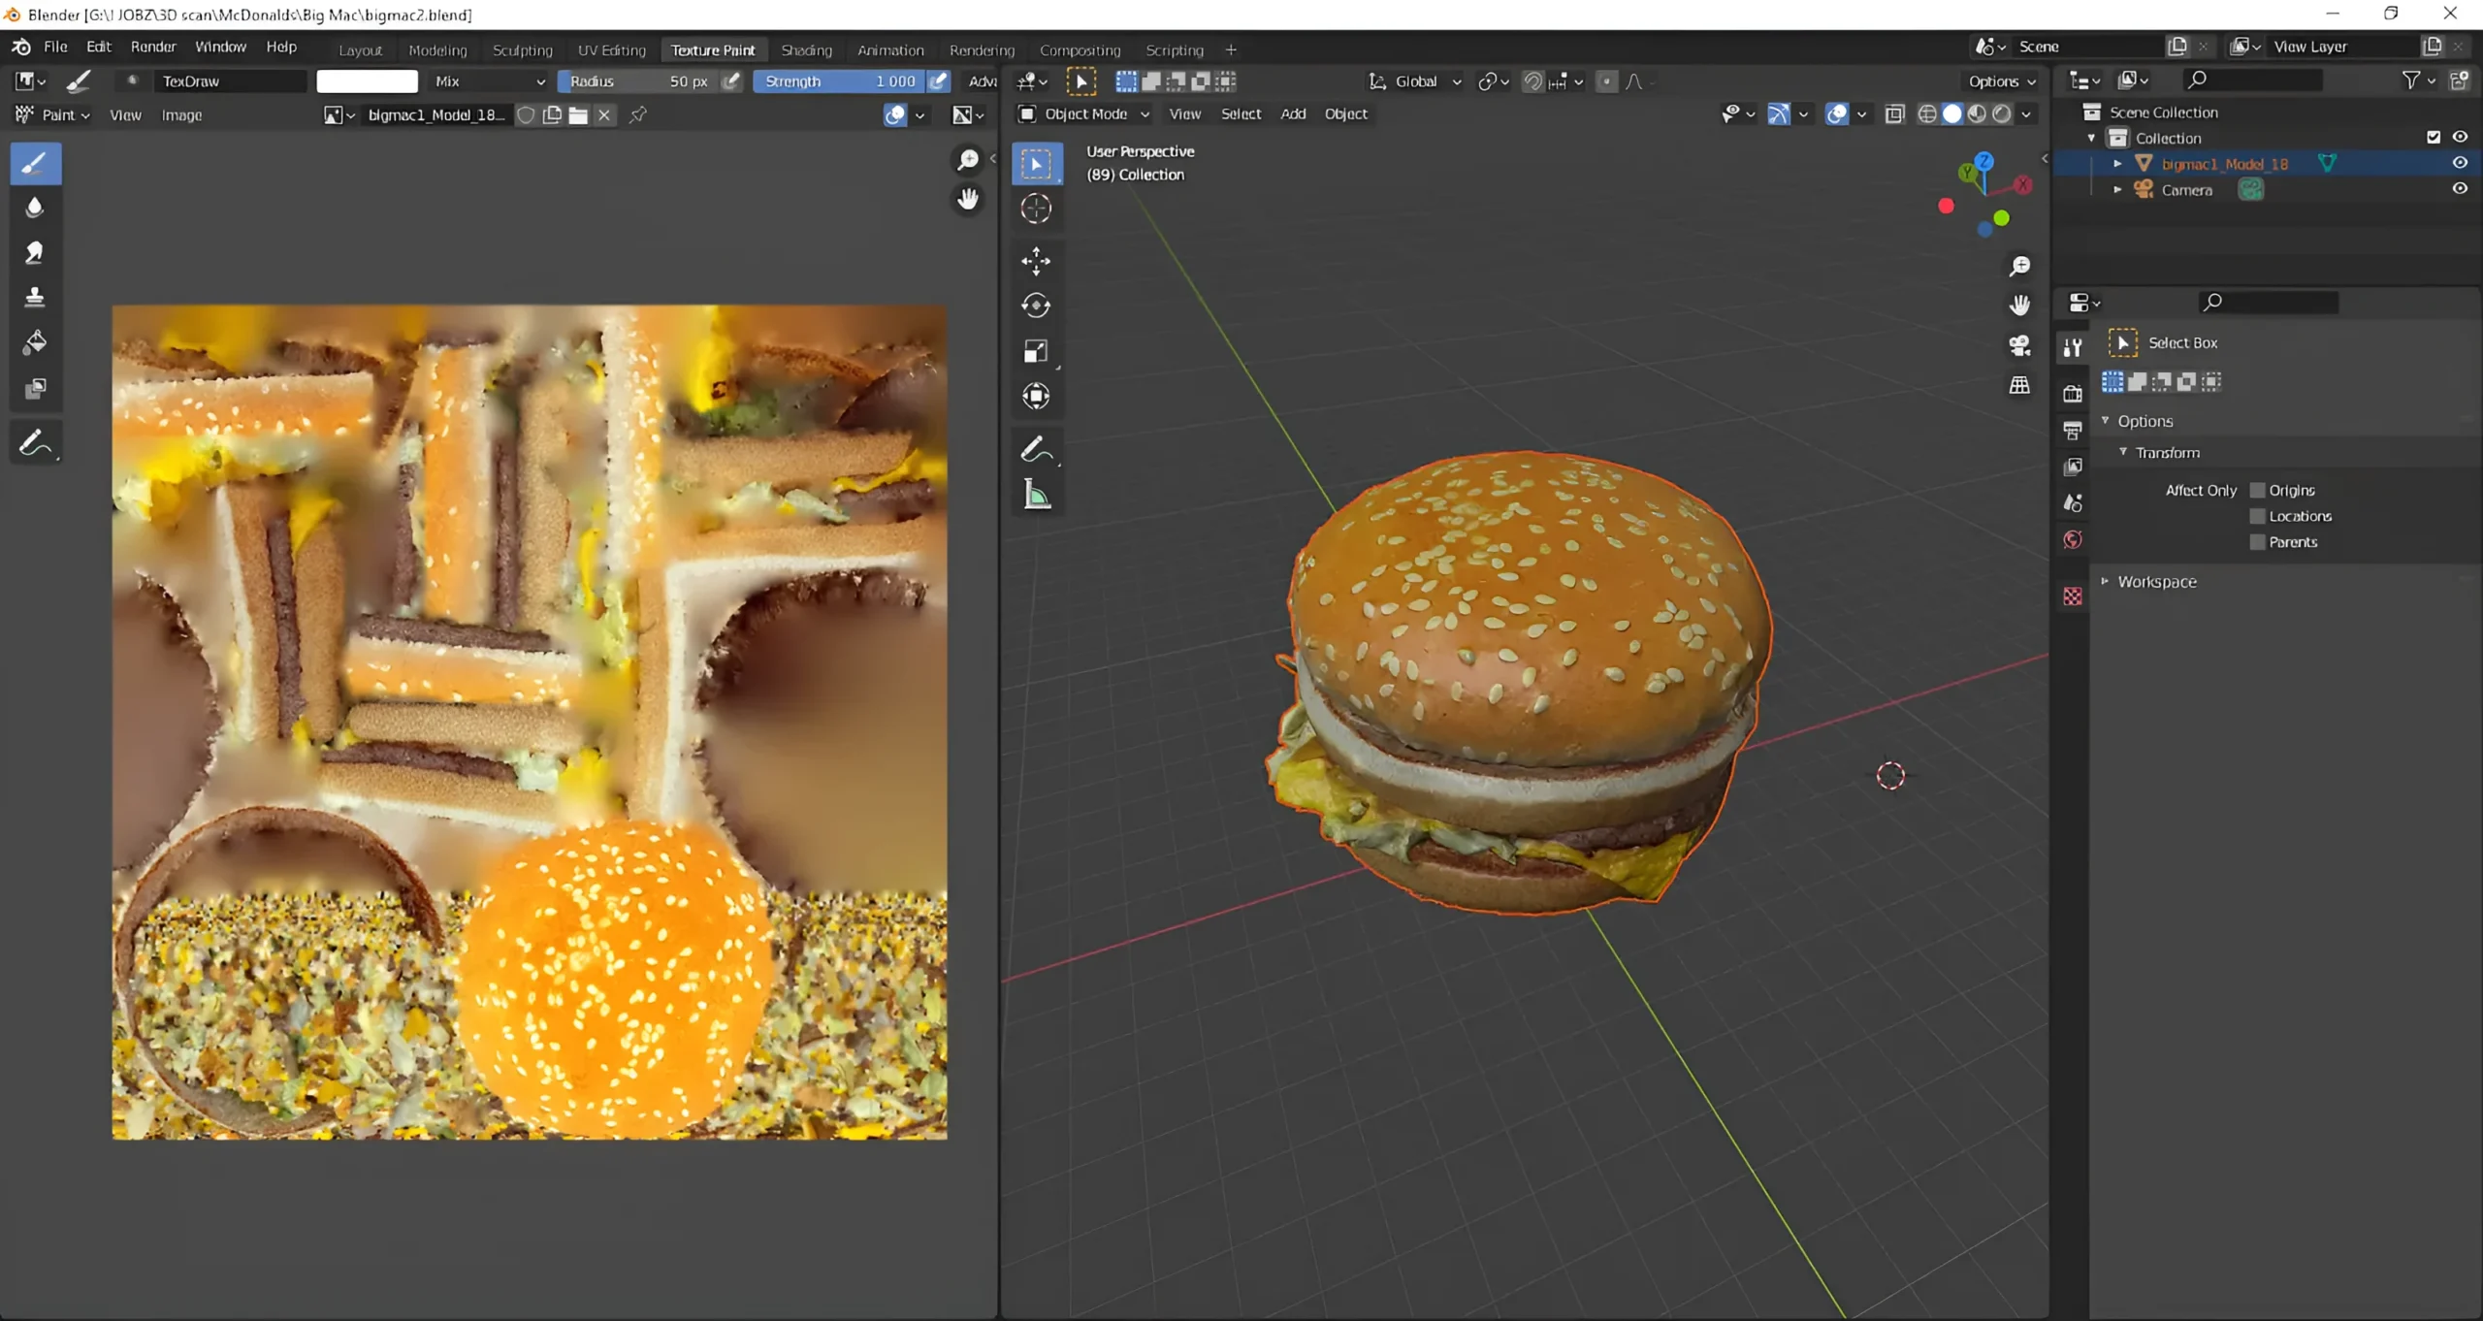Open the Render menu

coord(153,47)
